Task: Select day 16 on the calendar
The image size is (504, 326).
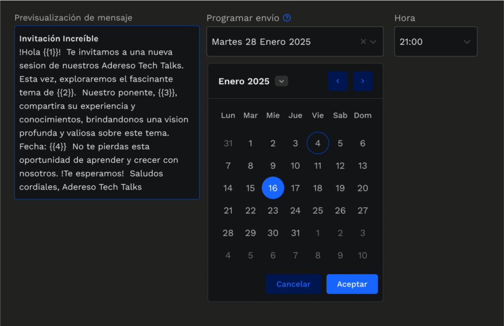Action: pos(273,188)
